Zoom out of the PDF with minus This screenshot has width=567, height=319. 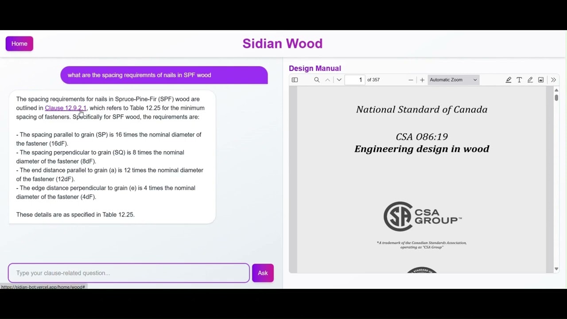(411, 80)
